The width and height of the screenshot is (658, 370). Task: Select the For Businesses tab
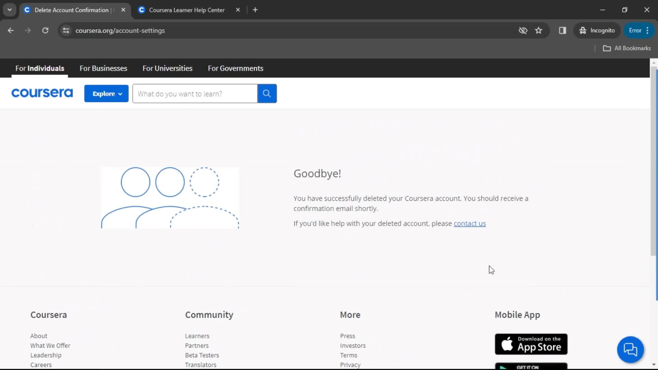tap(103, 68)
